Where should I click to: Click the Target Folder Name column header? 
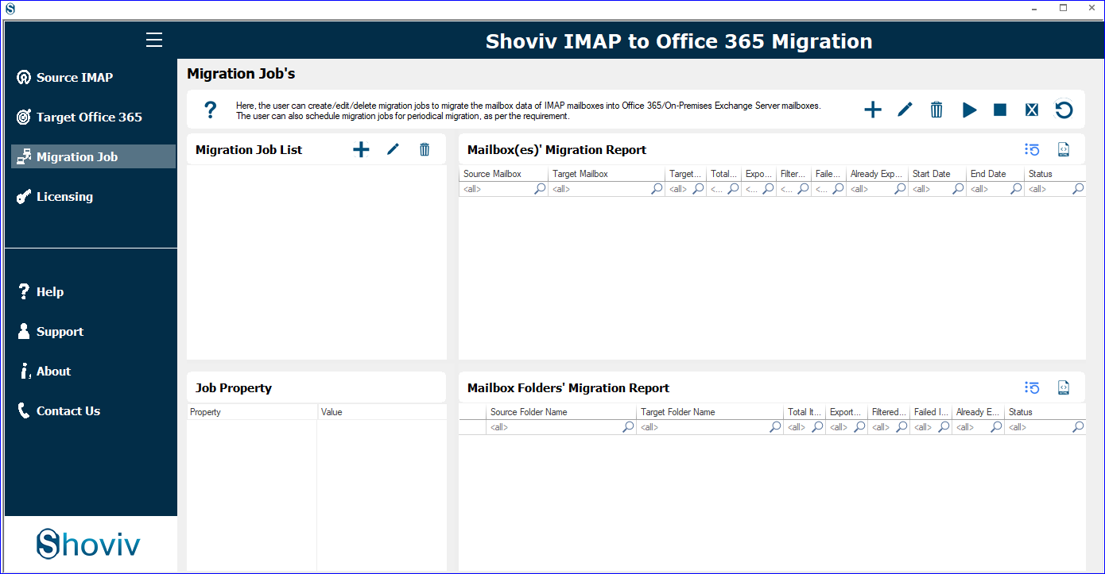[710, 412]
